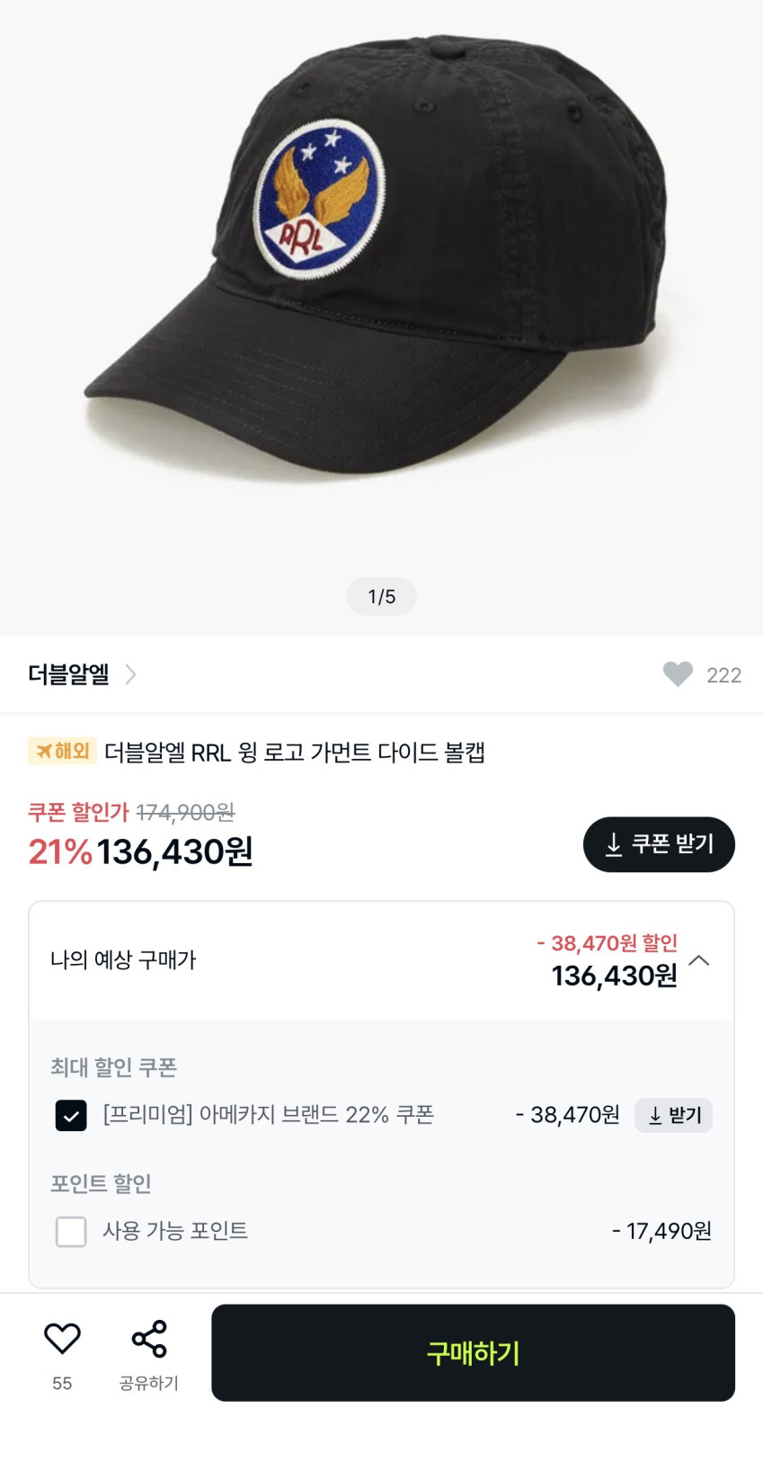763x1471 pixels.
Task: Click the 사용 가능 포인트 label text
Action: tap(175, 1231)
